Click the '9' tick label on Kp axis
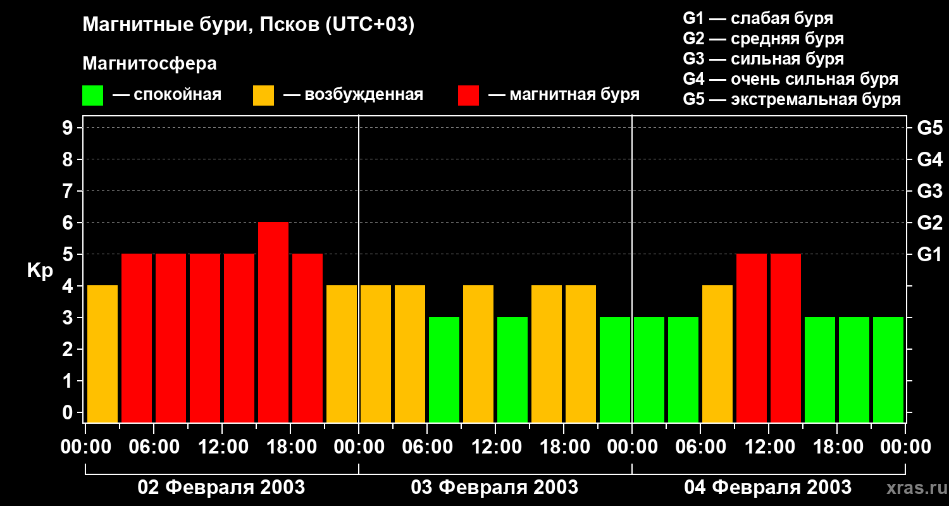Image resolution: width=949 pixels, height=506 pixels. 69,128
